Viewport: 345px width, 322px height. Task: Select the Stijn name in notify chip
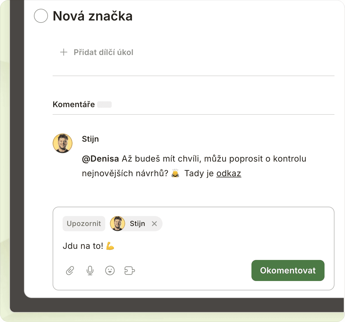pyautogui.click(x=137, y=224)
